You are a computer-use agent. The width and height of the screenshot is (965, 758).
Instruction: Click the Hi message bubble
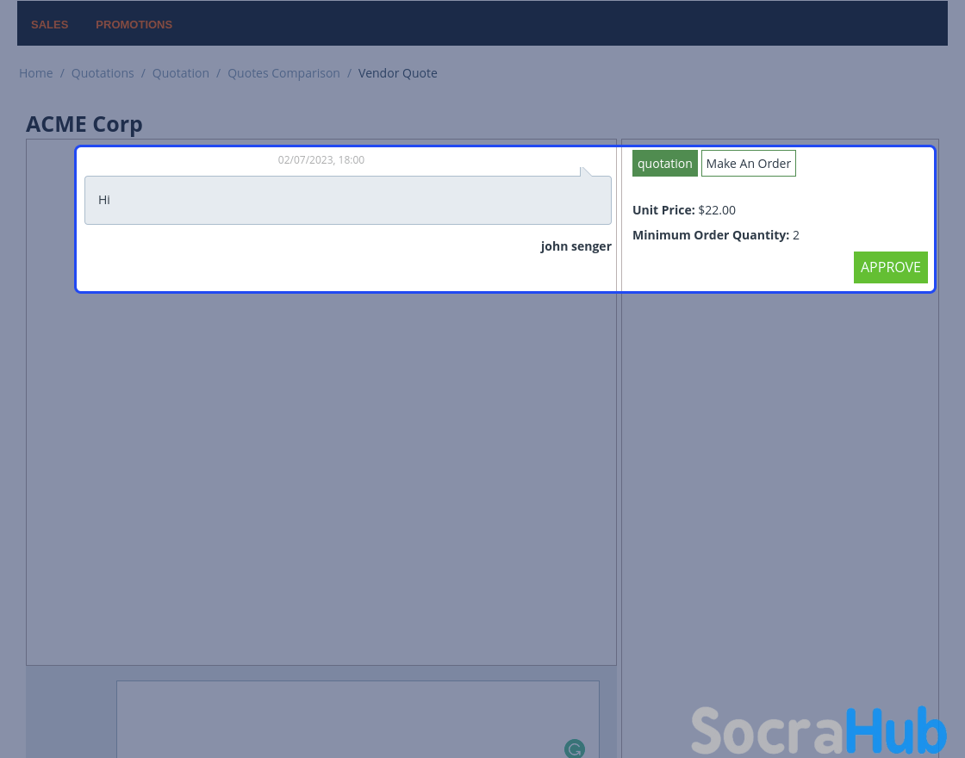348,200
